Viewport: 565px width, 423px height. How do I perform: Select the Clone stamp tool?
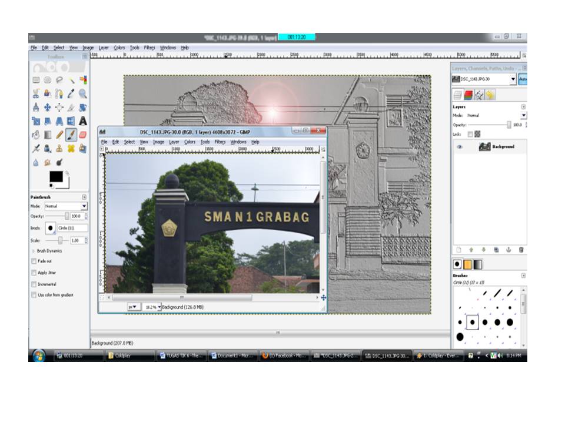click(59, 148)
